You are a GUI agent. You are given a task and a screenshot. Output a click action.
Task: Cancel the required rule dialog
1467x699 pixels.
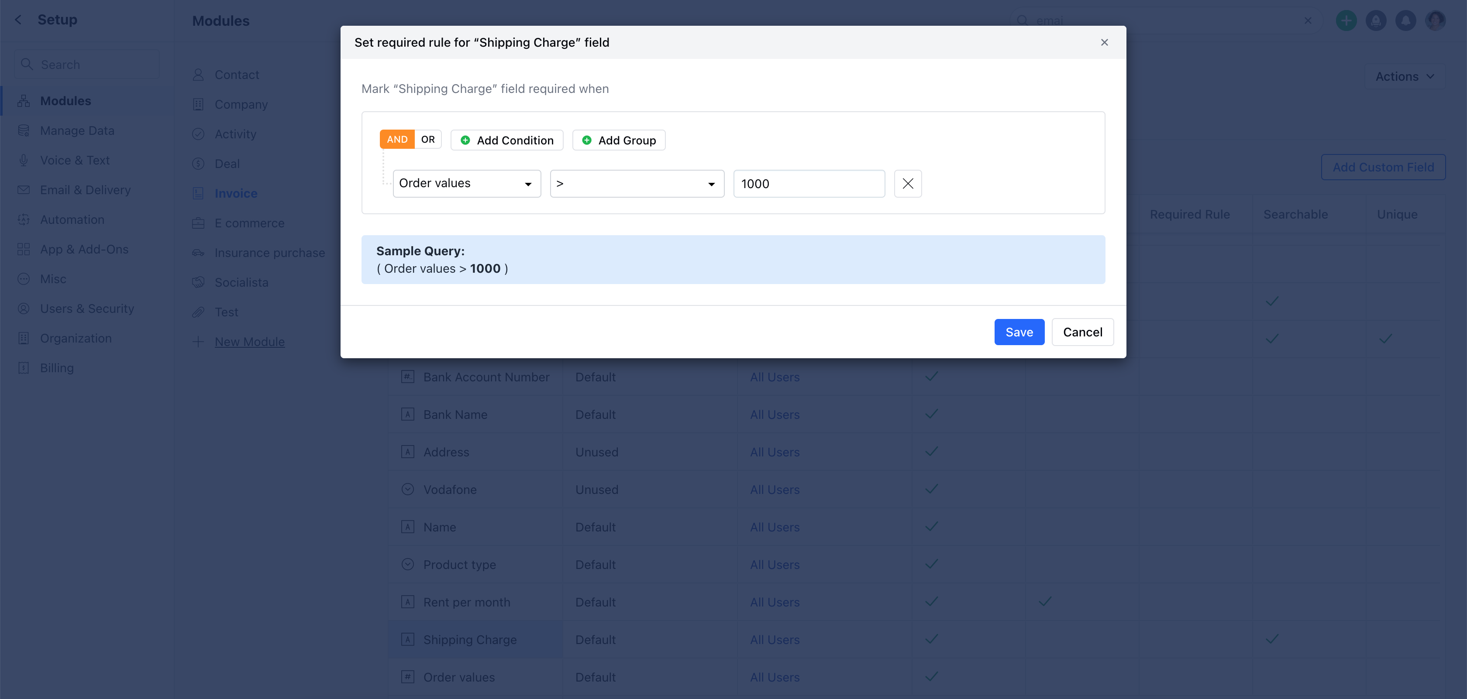pyautogui.click(x=1082, y=332)
